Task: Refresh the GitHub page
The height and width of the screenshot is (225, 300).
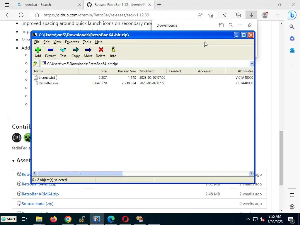Action: pyautogui.click(x=21, y=15)
